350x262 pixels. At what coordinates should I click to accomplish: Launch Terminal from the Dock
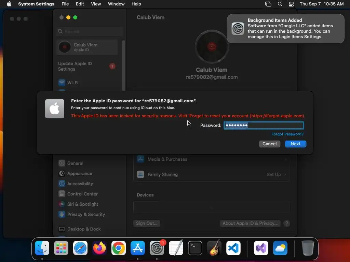tap(195, 248)
